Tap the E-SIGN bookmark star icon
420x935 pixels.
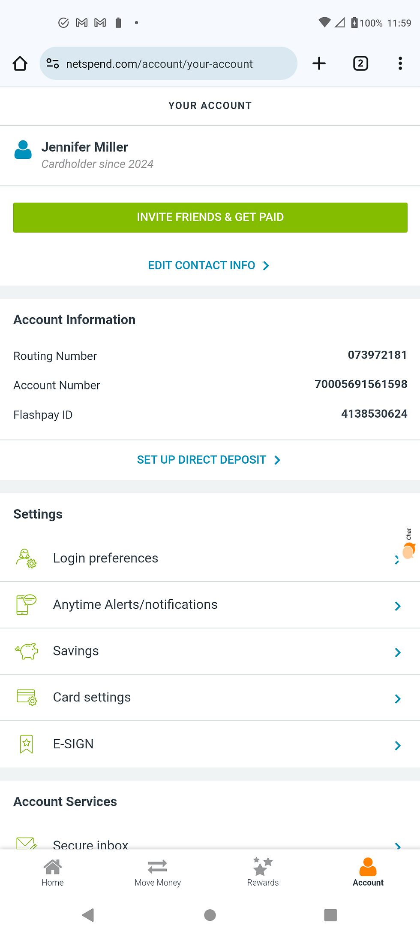(27, 744)
